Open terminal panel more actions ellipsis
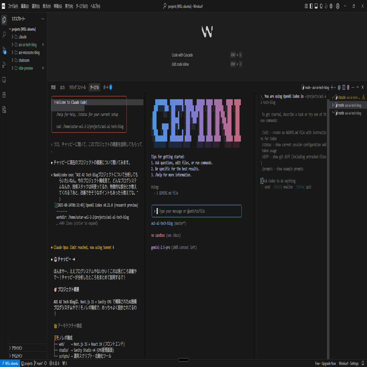The height and width of the screenshot is (367, 367). [x=353, y=87]
